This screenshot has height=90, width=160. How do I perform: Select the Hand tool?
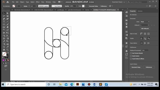coord(4,50)
